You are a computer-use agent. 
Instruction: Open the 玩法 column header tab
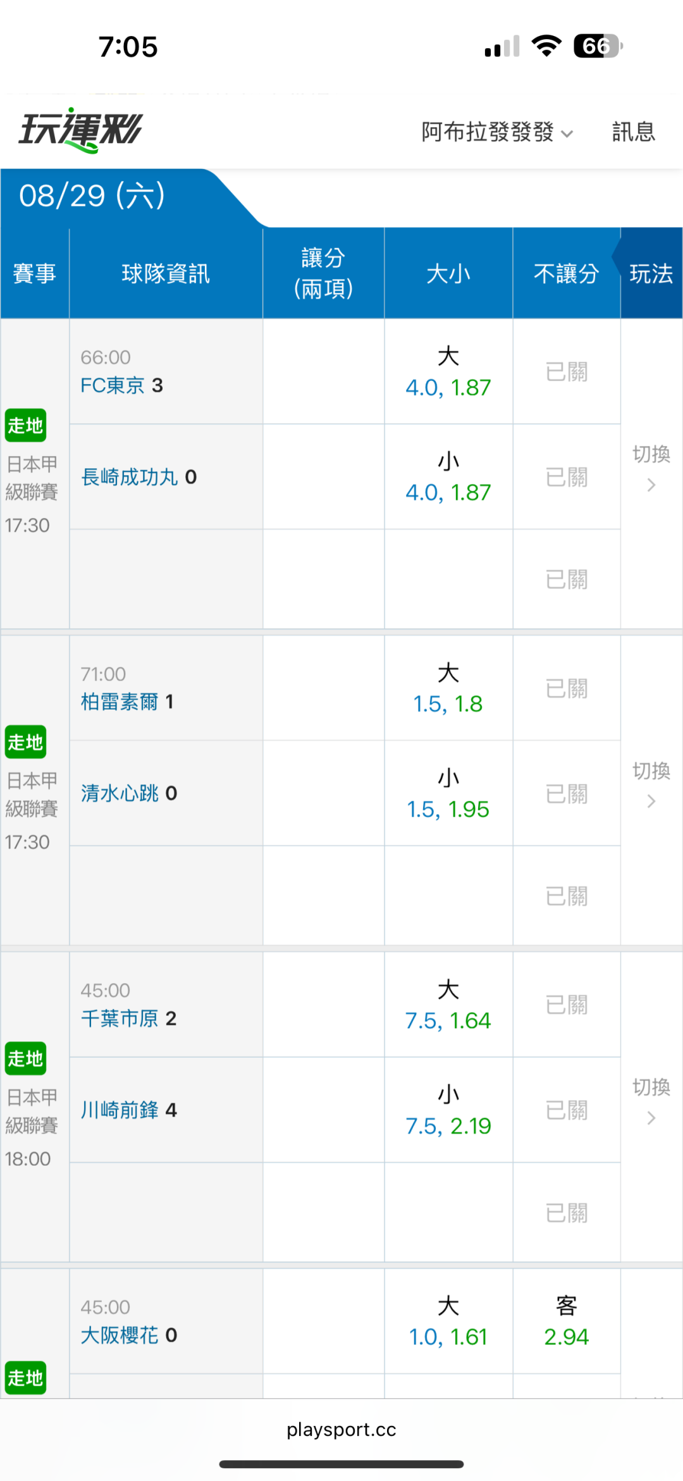pos(651,274)
